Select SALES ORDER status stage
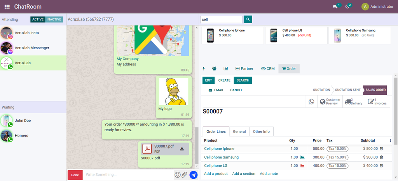Screen dimensions: 398x181 [376, 90]
